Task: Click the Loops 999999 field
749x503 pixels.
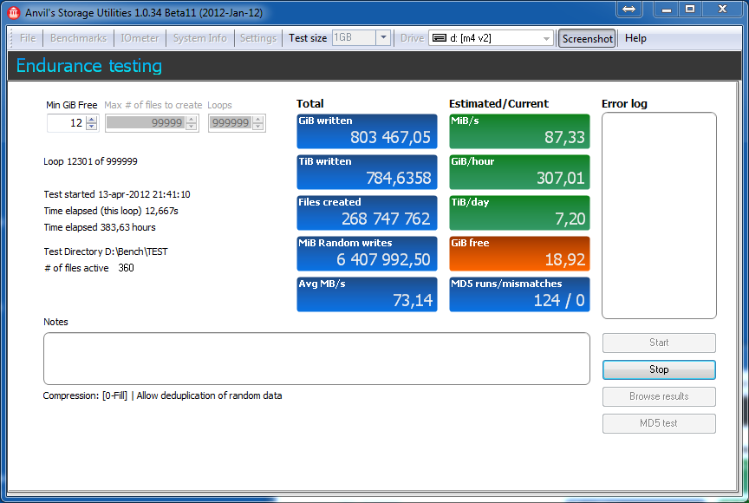Action: point(231,123)
